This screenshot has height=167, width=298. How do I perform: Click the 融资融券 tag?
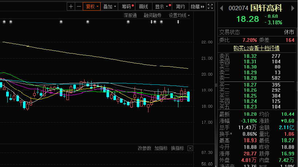[x=152, y=15]
